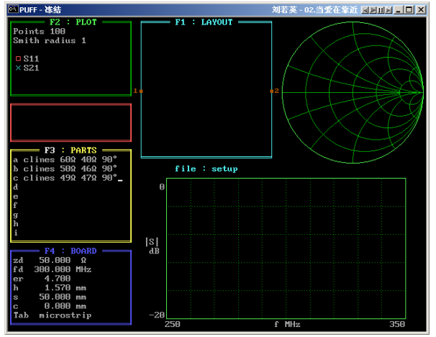
Task: Click the song title 刘若英 - 02.当爱在靠近
Action: pyautogui.click(x=314, y=10)
